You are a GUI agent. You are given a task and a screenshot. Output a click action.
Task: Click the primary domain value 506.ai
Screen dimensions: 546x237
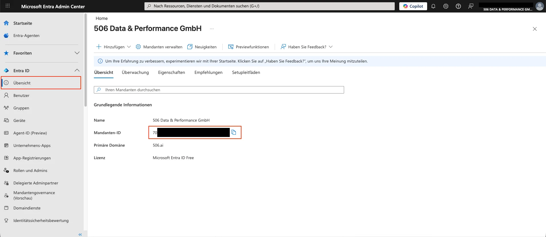tap(158, 145)
